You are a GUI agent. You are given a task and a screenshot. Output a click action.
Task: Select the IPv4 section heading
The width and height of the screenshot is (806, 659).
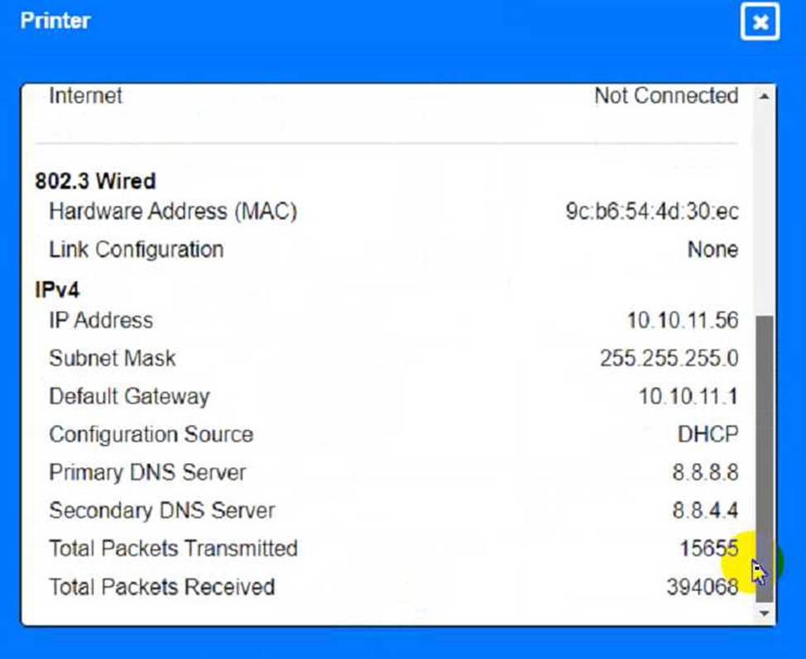(57, 290)
